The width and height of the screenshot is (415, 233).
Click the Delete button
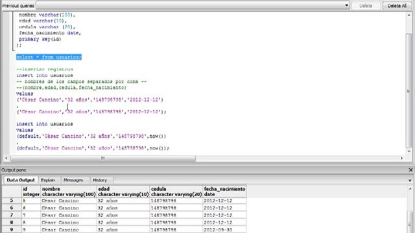pos(366,6)
